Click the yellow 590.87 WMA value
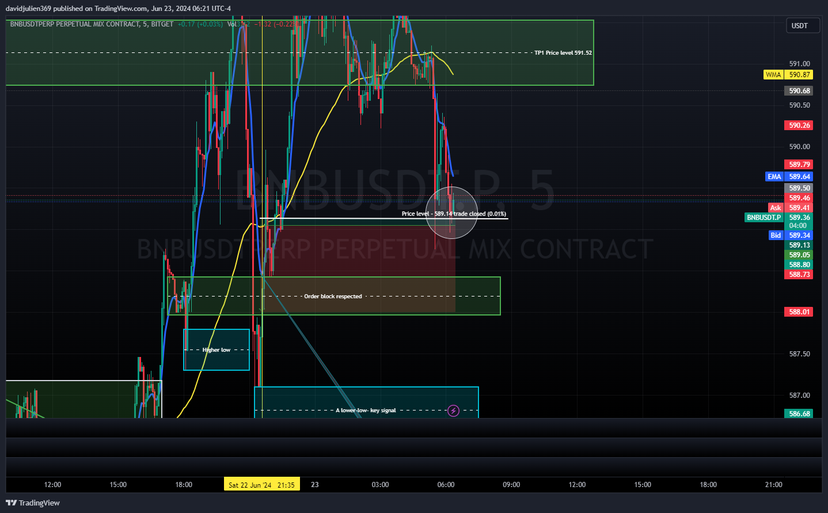The image size is (828, 513). pyautogui.click(x=799, y=75)
